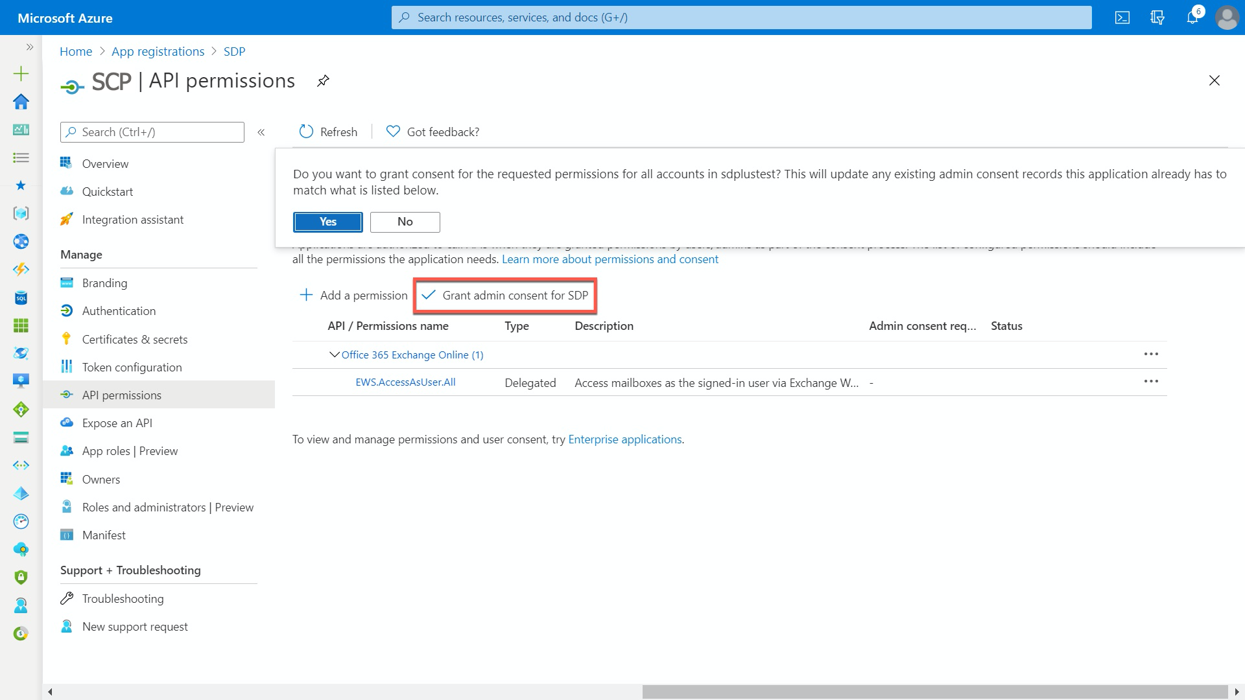
Task: Open Learn more about permissions and consent link
Action: click(x=610, y=259)
